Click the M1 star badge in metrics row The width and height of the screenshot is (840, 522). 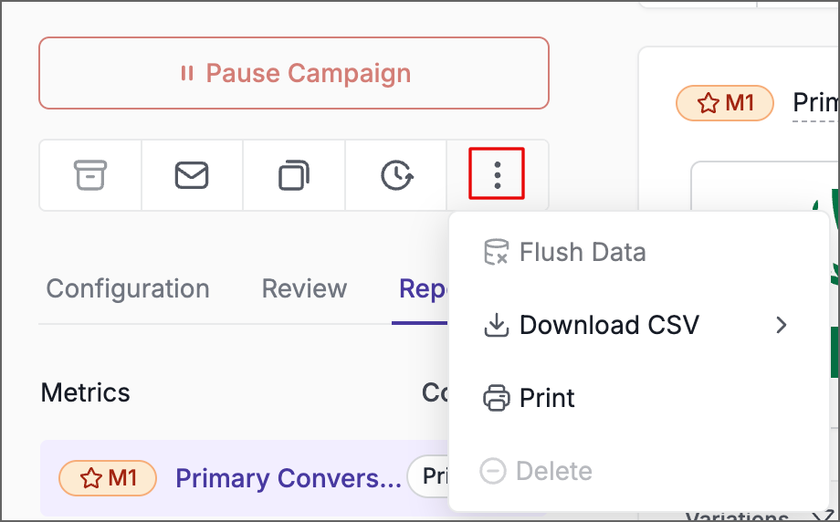tap(108, 478)
